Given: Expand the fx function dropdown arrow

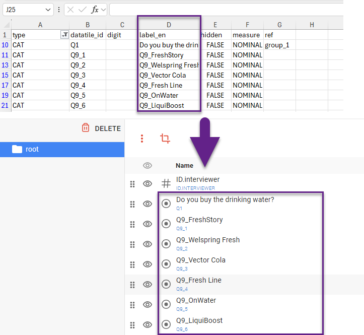Looking at the screenshot, I should coord(103,10).
